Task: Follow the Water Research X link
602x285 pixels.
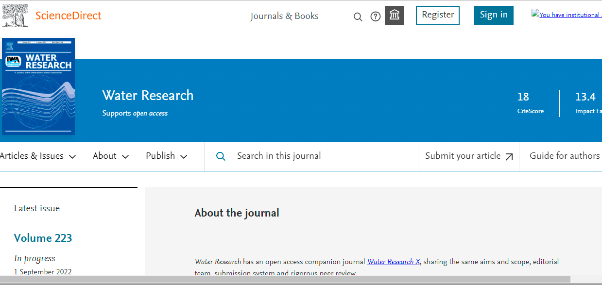Action: pyautogui.click(x=393, y=262)
